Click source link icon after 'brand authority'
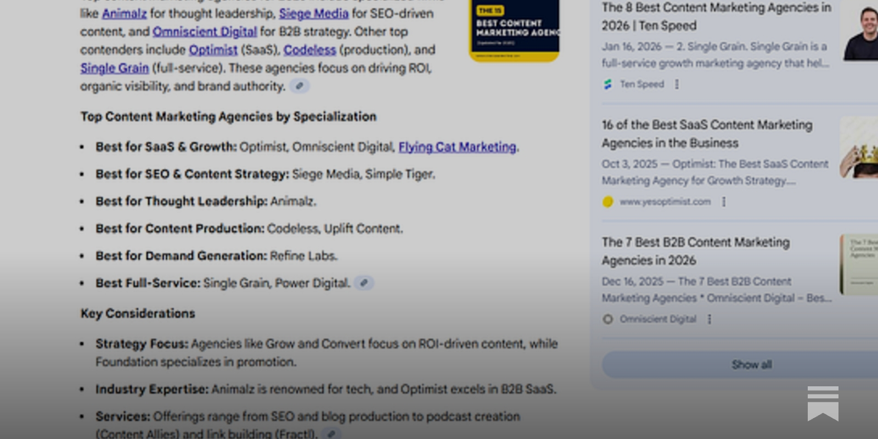The image size is (878, 439). pos(300,86)
